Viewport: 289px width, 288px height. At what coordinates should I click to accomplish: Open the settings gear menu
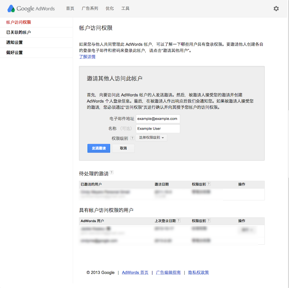(x=276, y=9)
